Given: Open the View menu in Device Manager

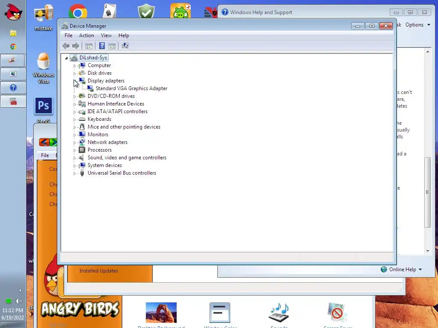Looking at the screenshot, I should click(x=106, y=35).
